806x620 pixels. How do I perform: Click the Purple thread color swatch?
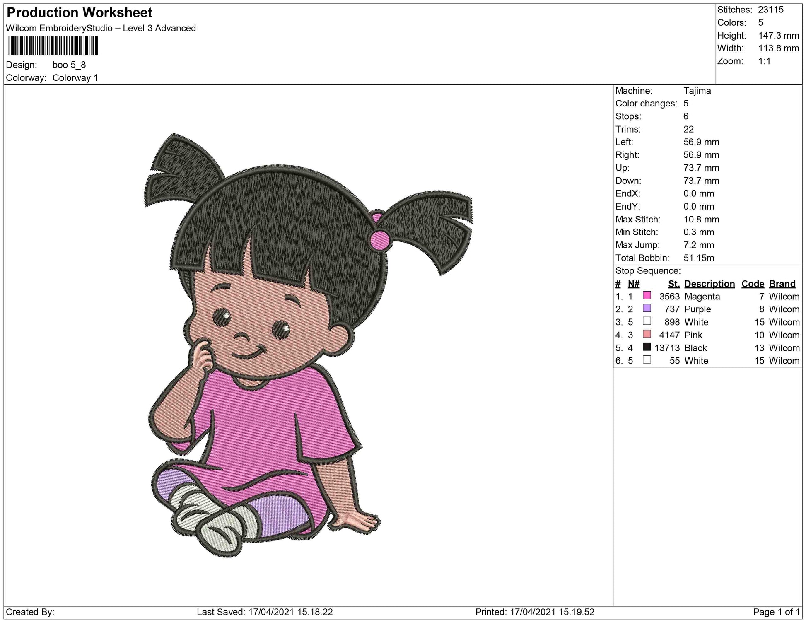point(647,309)
